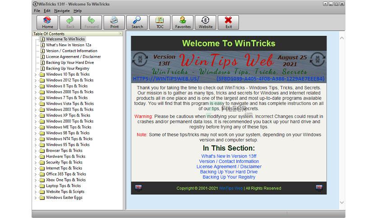
Task: Open the File menu
Action: pyautogui.click(x=37, y=11)
